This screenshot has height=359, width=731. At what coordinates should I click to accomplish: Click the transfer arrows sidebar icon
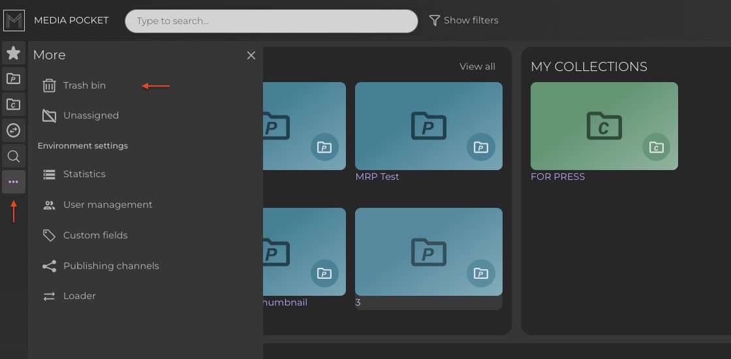[x=14, y=130]
